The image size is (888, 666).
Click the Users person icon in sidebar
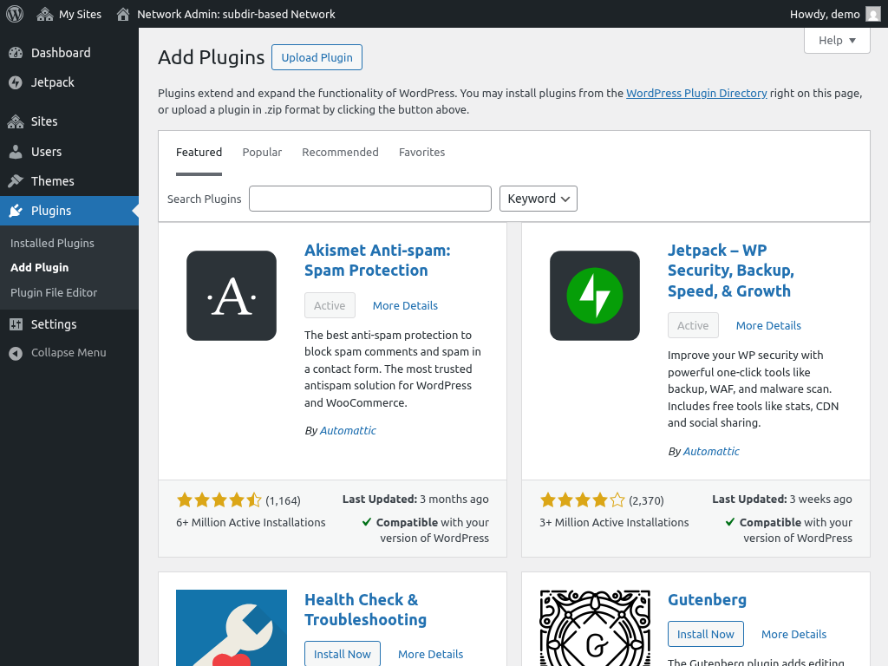click(x=16, y=151)
